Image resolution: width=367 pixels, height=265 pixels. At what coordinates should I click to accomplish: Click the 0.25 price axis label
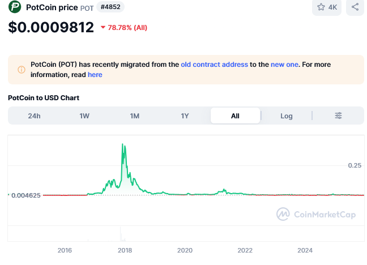tap(355, 165)
